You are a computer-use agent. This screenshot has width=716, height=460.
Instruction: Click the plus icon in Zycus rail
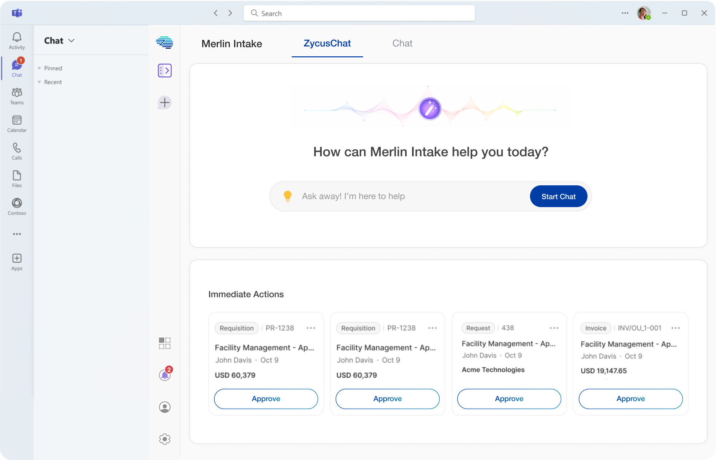click(x=165, y=102)
